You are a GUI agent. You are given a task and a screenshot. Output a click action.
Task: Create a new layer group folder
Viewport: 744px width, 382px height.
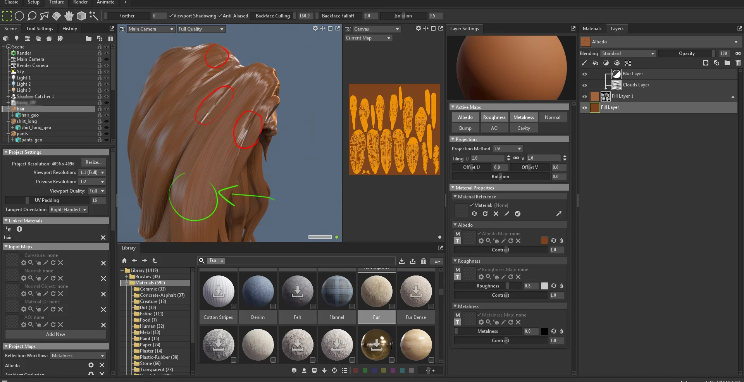coord(727,63)
